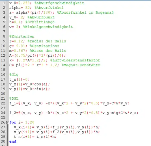151x146 pixels.
Task: Click 'h=0.1;' on line 5
Action: point(16,22)
